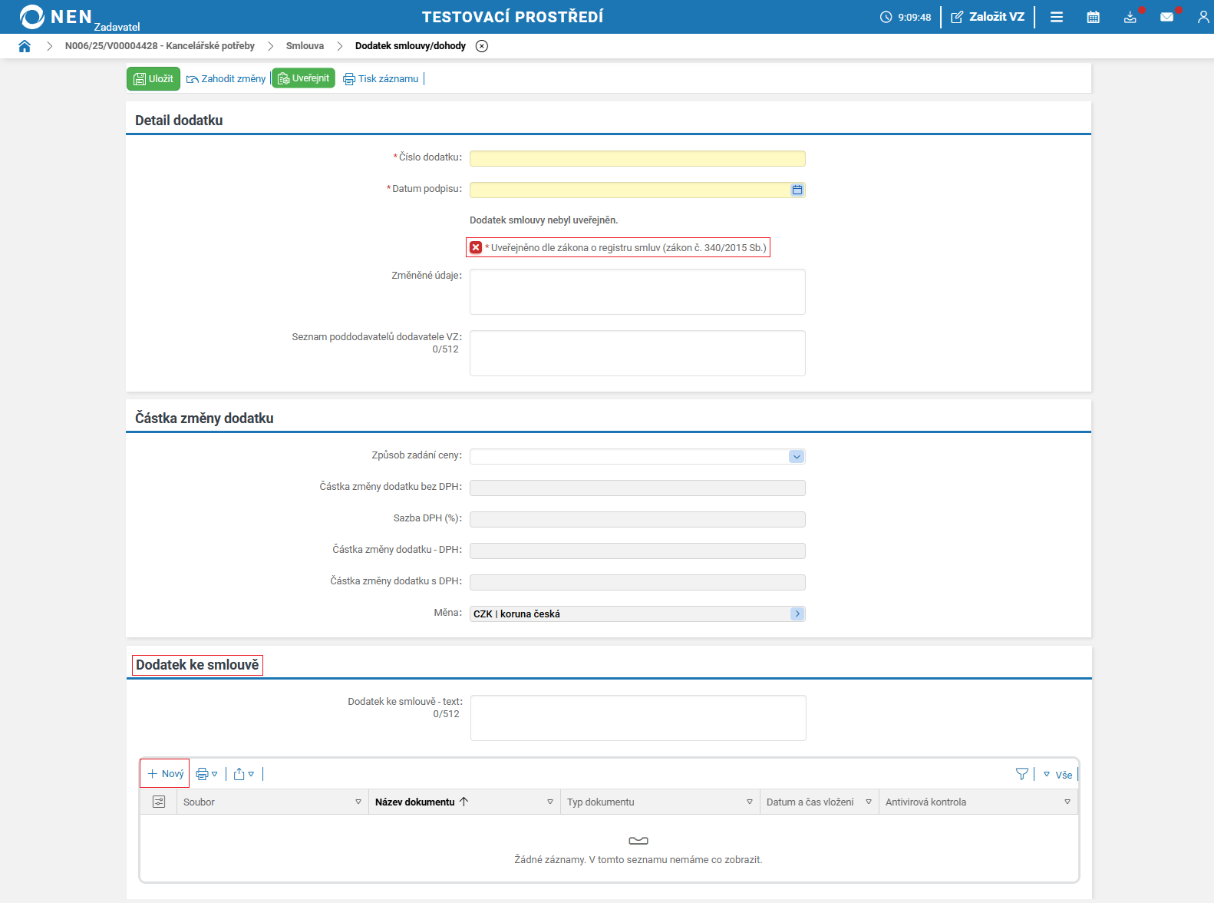Click the Uložit button
Screen dimensions: 1214x903
[153, 78]
